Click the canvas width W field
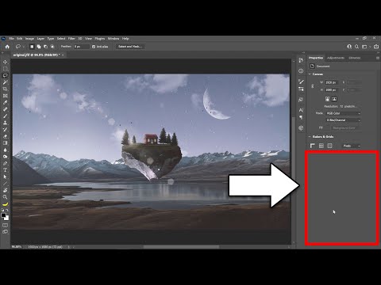The width and height of the screenshot is (381, 285). (x=332, y=82)
